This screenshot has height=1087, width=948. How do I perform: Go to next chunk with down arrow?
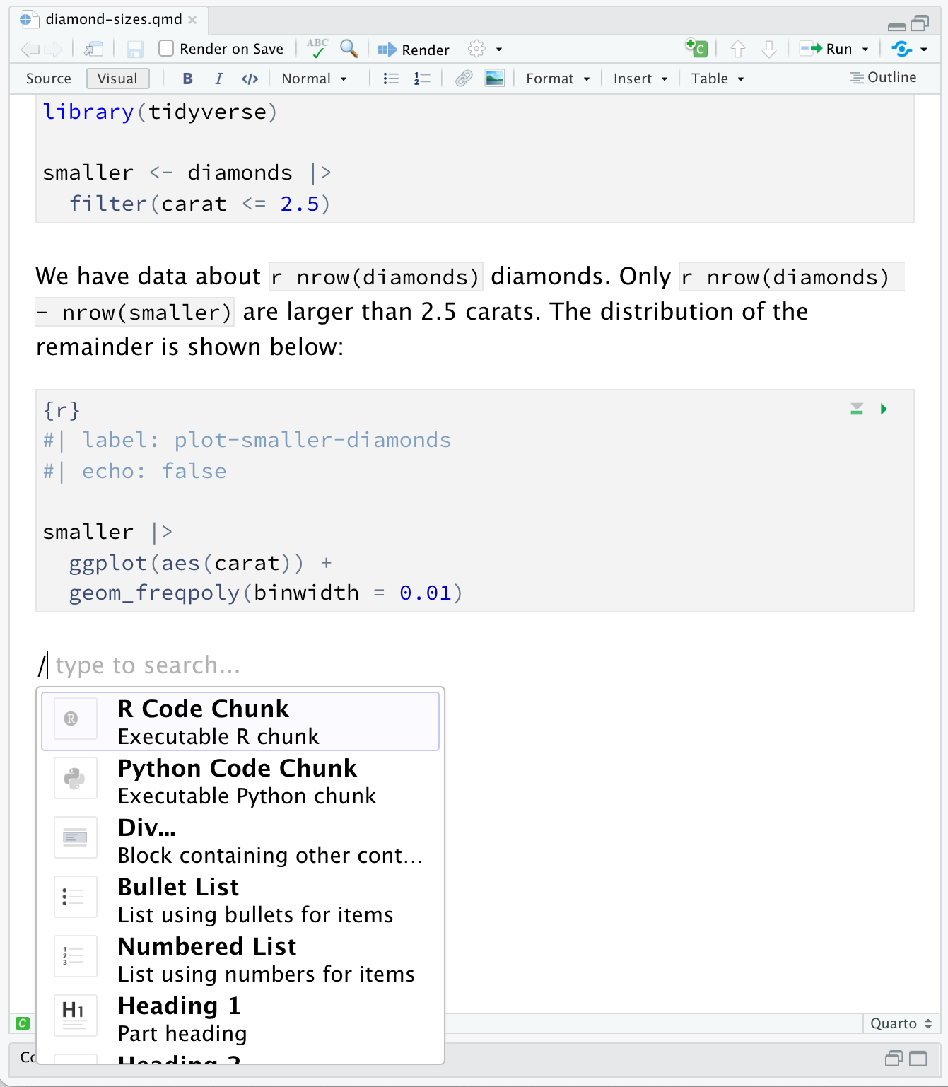[x=769, y=49]
